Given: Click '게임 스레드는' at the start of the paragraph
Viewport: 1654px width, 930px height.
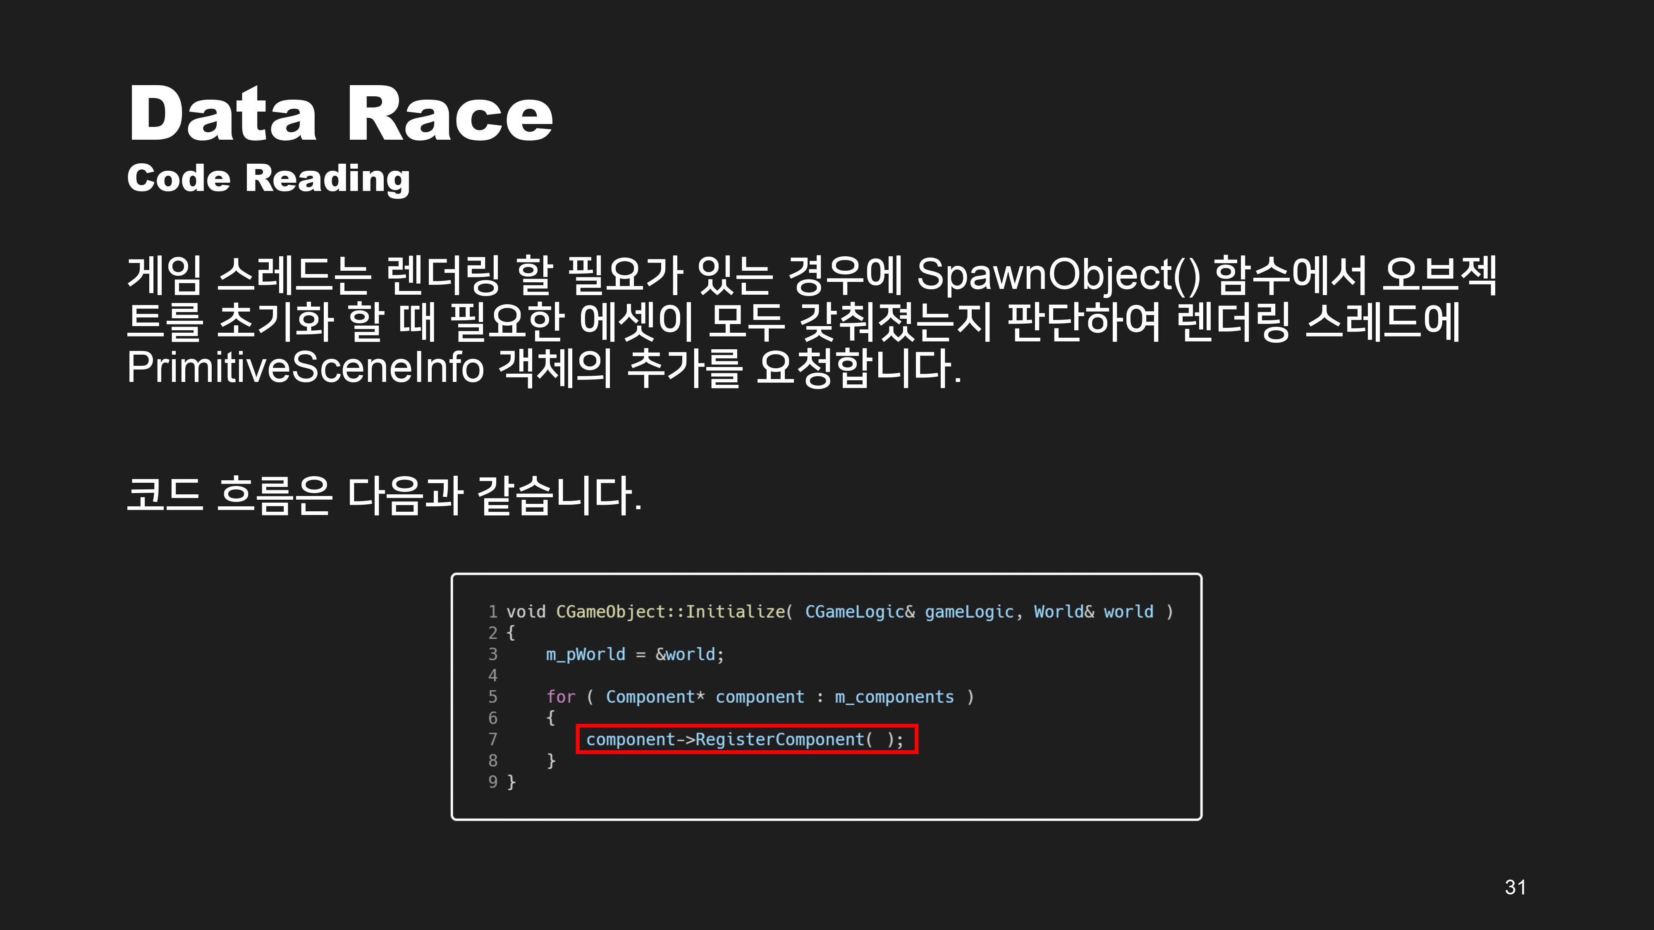Looking at the screenshot, I should [x=249, y=275].
